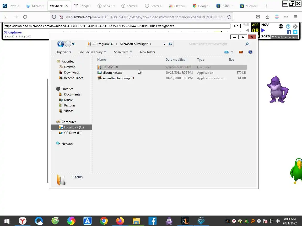
Task: Open the 32 captures link
Action: (x=13, y=32)
